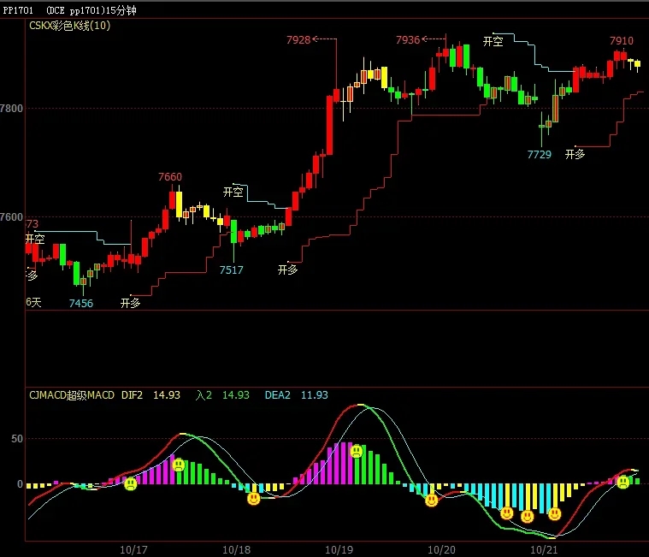This screenshot has height=557, width=649.
Task: Click the 7729 low price label
Action: coord(539,155)
